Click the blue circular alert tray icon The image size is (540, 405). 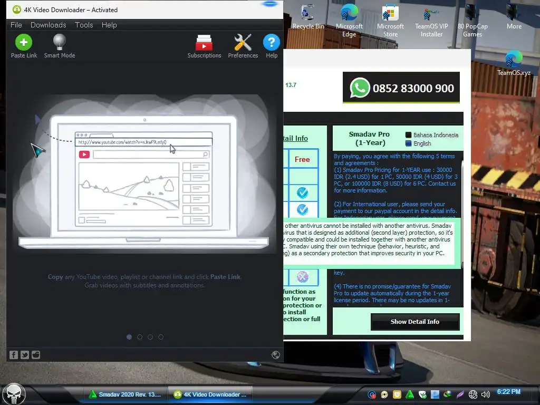pos(372,394)
